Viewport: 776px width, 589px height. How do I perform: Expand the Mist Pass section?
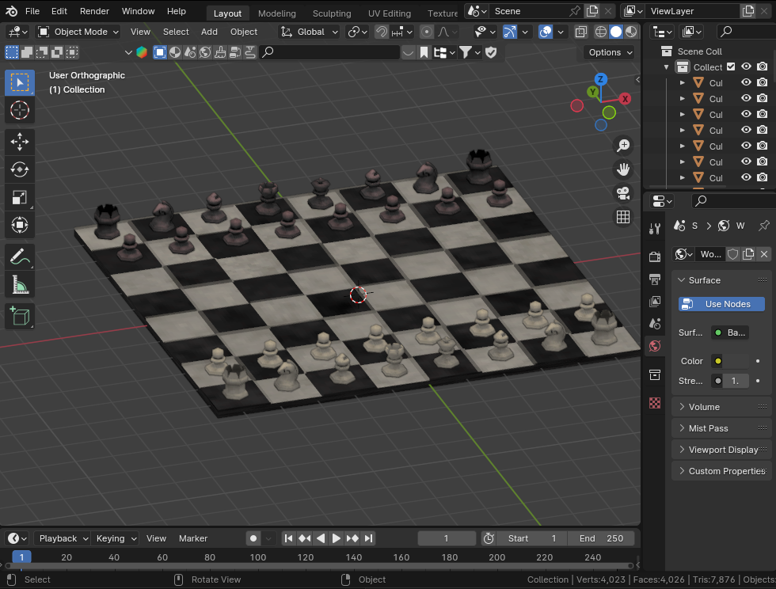[x=708, y=428]
